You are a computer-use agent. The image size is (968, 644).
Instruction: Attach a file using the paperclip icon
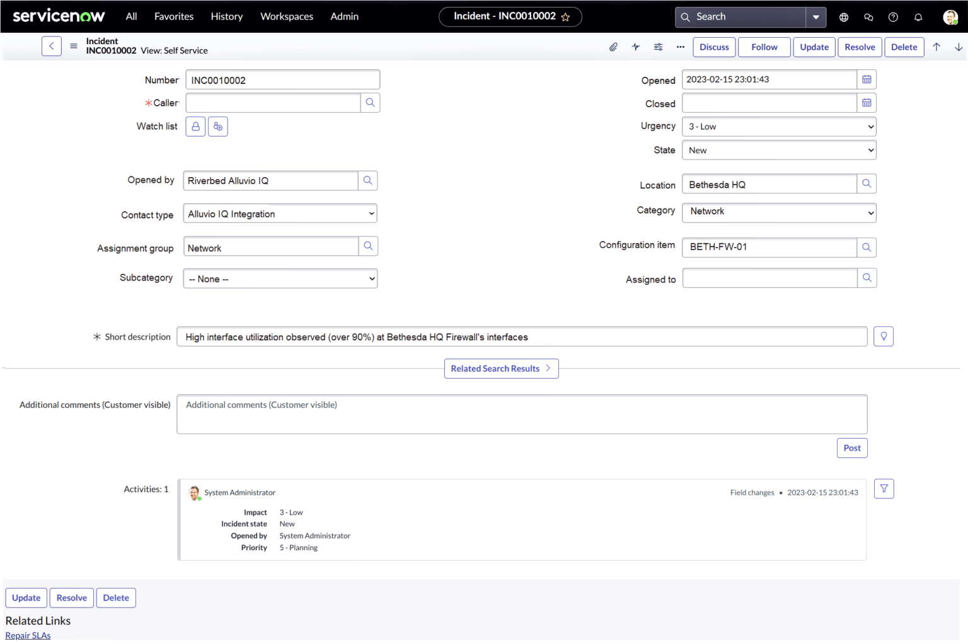pos(613,47)
